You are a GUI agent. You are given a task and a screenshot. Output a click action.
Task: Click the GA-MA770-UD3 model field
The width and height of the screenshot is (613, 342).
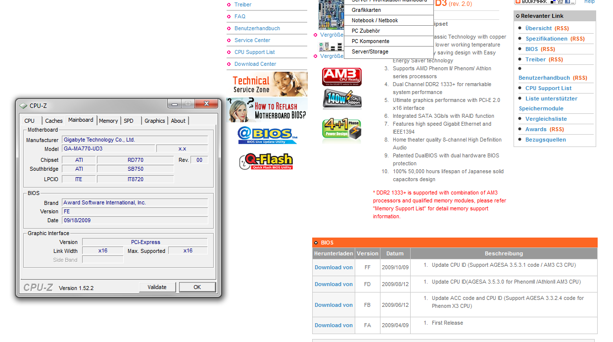click(108, 148)
